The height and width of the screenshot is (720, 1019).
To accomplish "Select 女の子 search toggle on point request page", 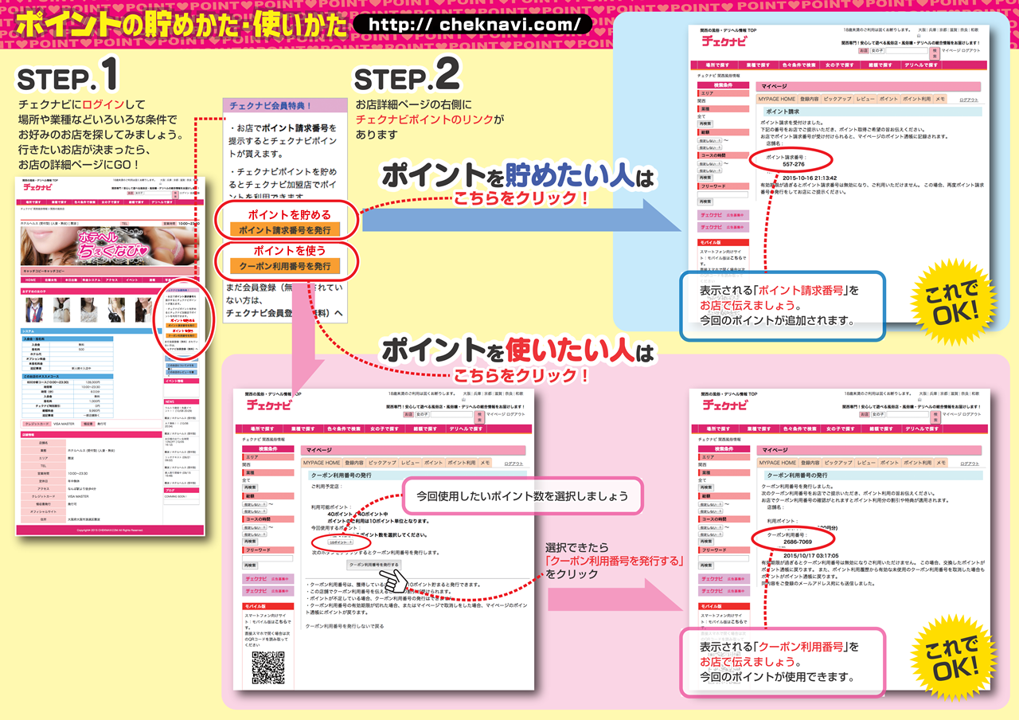I will tap(877, 51).
